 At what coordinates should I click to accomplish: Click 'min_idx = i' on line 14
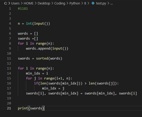click(37, 73)
